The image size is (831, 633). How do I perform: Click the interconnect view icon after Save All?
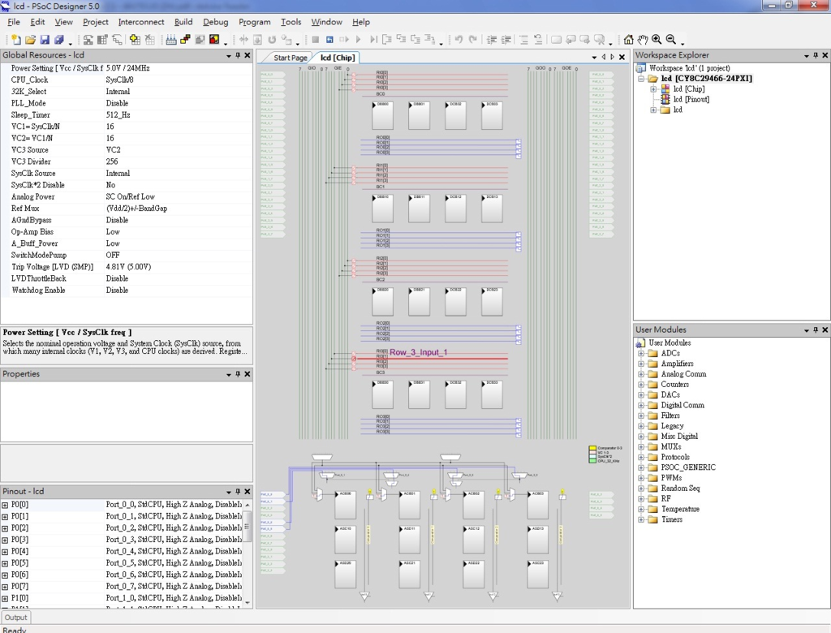click(88, 39)
